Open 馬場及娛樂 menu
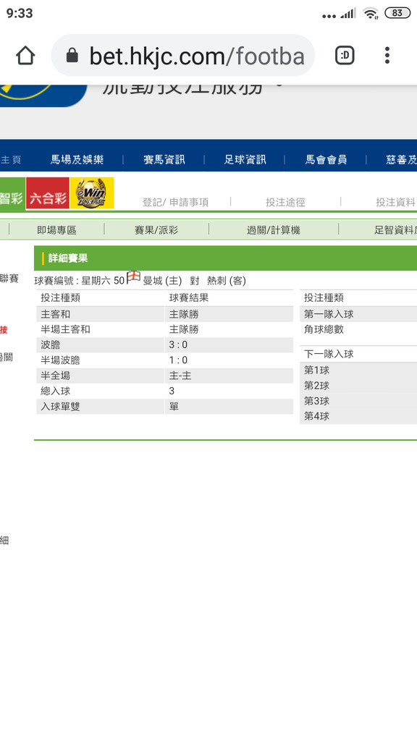This screenshot has width=417, height=741. coord(77,160)
